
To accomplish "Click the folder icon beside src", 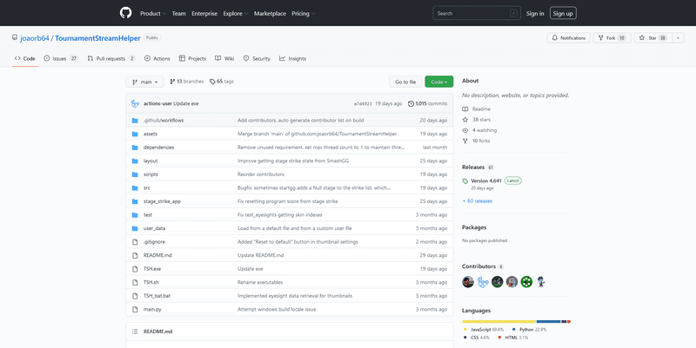I will pyautogui.click(x=135, y=187).
